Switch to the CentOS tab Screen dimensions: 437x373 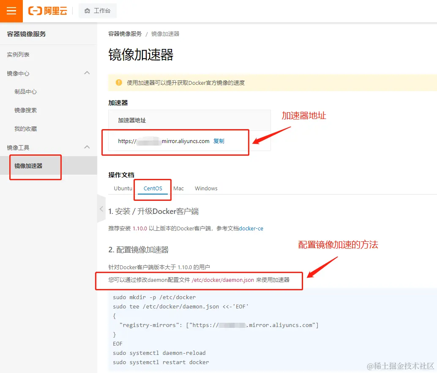tap(153, 188)
